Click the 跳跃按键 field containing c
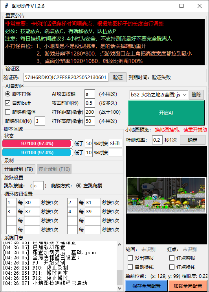 pos(38,186)
